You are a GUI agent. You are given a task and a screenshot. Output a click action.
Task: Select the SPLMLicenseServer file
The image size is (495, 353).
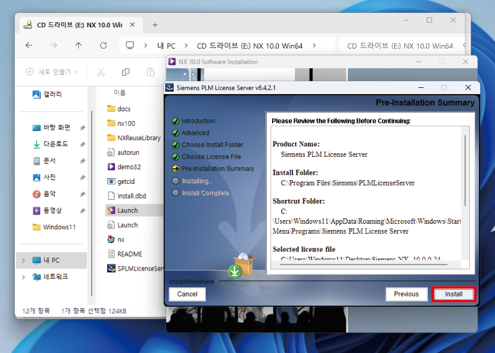(x=135, y=269)
